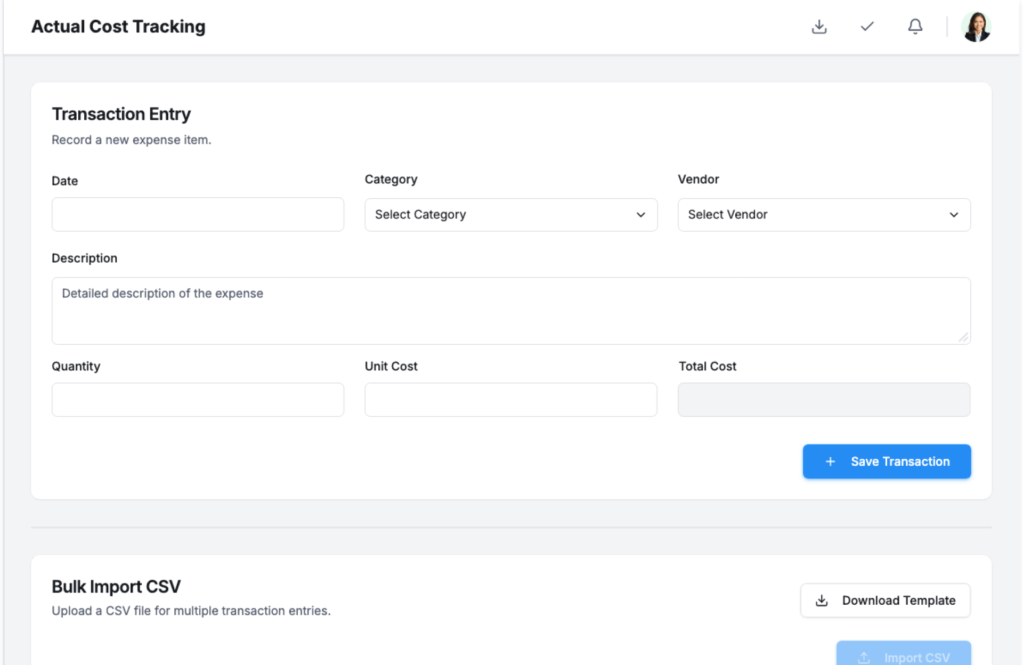
Task: Open the user profile avatar
Action: click(x=976, y=27)
